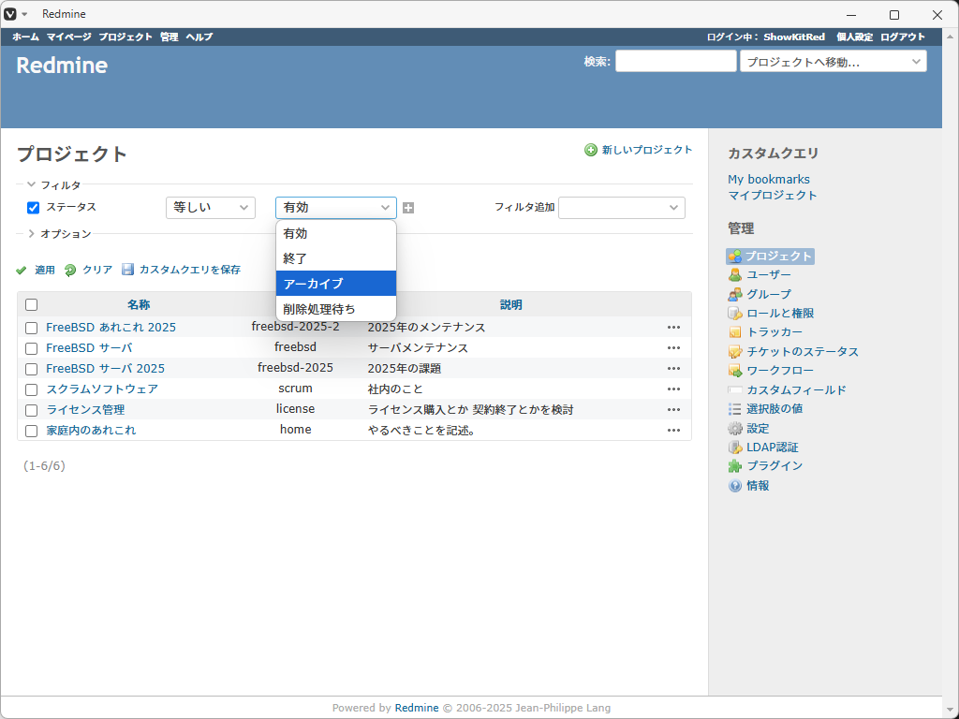Click the plus icon beside status value select
Viewport: 959px width, 719px height.
click(408, 208)
